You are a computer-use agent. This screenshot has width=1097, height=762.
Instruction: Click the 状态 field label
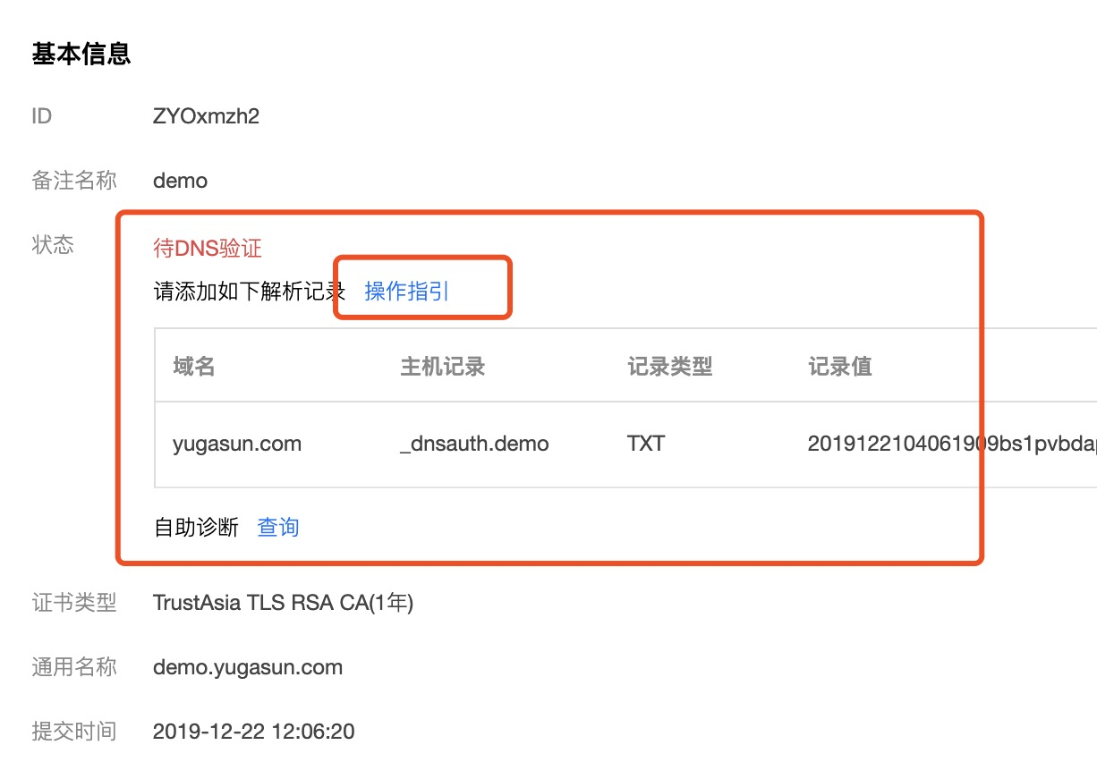(53, 245)
